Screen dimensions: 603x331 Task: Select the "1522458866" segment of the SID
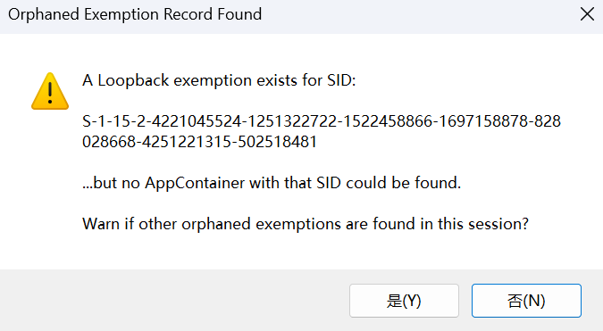(388, 121)
